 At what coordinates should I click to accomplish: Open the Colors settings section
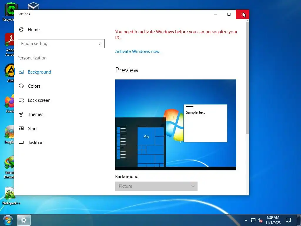[34, 86]
